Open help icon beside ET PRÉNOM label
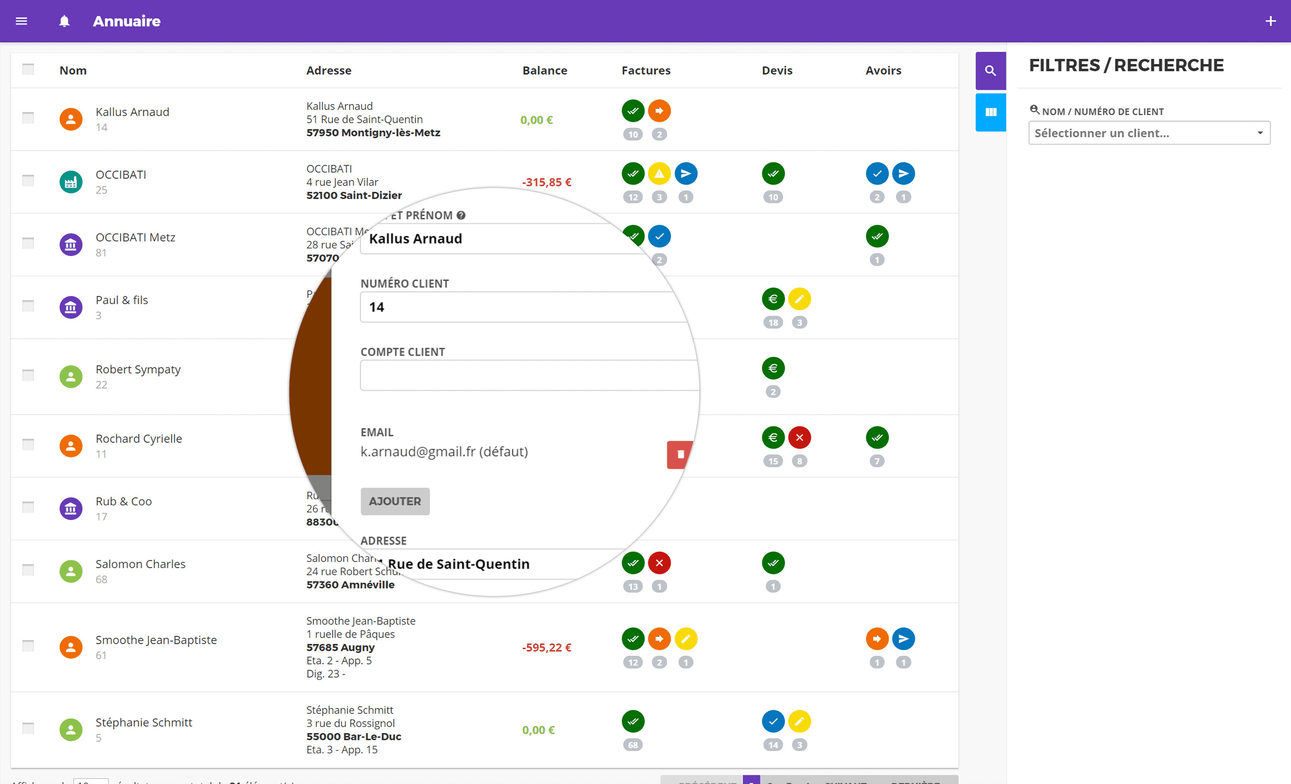The height and width of the screenshot is (784, 1291). click(461, 215)
